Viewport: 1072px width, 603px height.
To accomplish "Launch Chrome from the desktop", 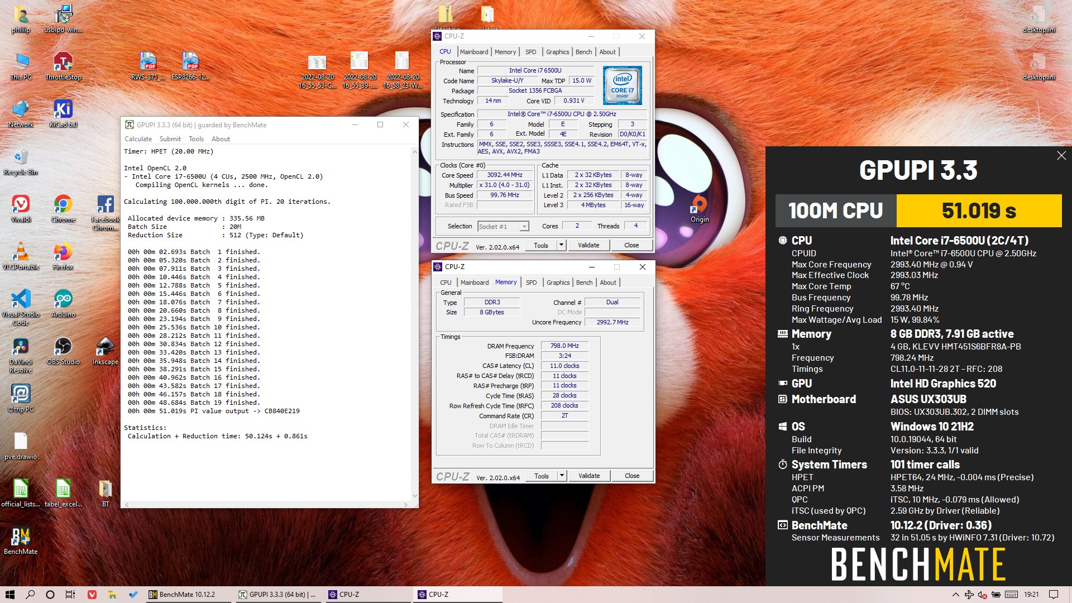I will pos(63,208).
